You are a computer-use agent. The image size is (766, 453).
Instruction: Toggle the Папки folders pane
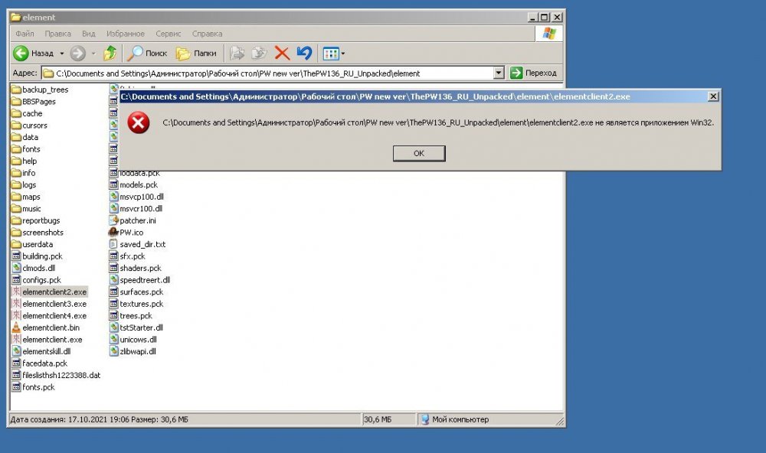coord(195,54)
